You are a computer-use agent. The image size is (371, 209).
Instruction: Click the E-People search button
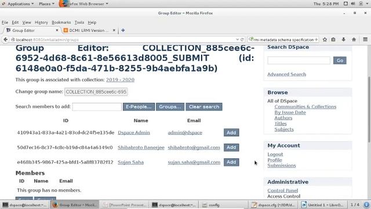(139, 107)
